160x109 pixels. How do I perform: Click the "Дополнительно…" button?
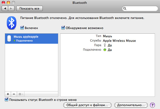coord(131,105)
